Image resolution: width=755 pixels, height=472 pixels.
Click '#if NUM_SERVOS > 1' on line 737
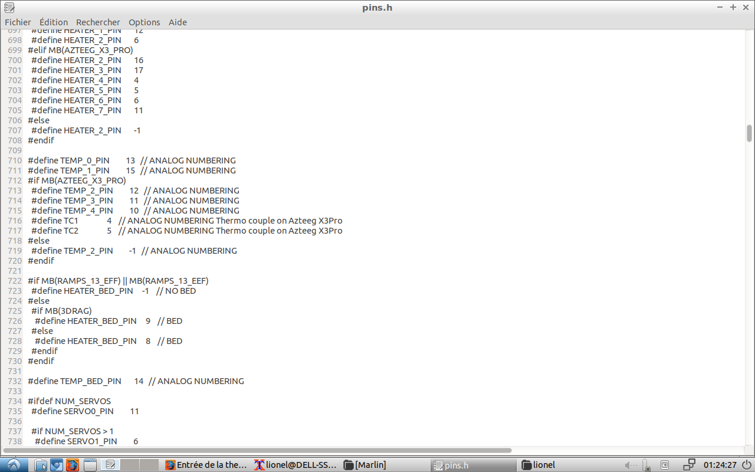click(73, 431)
